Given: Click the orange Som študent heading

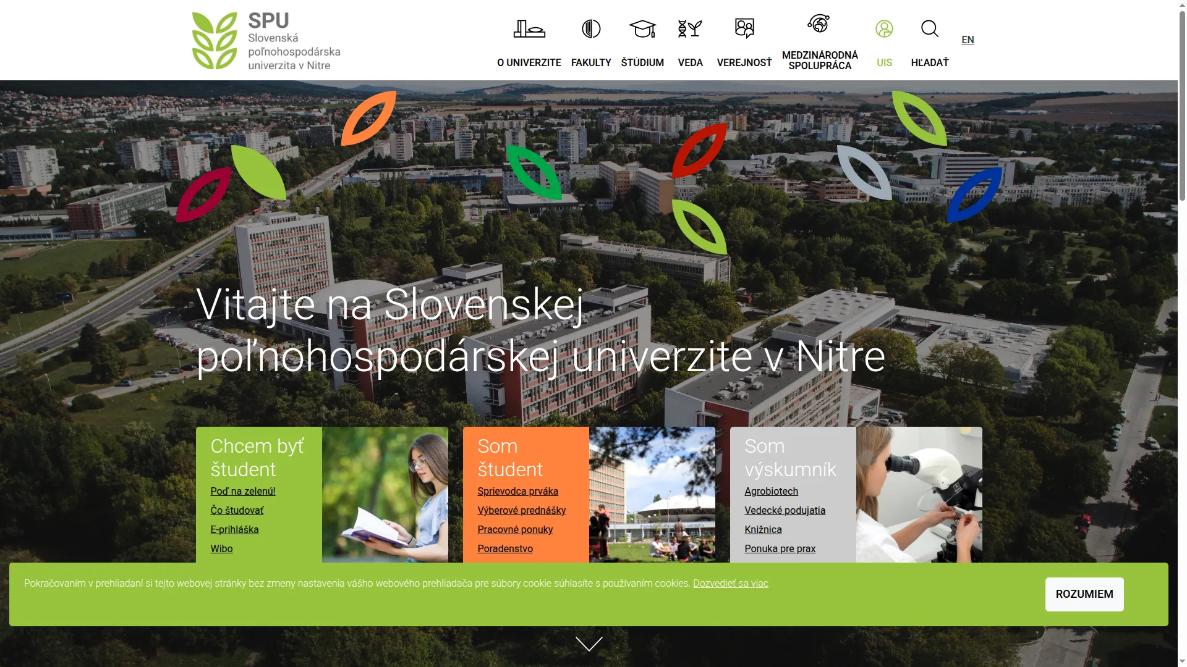Looking at the screenshot, I should (510, 458).
